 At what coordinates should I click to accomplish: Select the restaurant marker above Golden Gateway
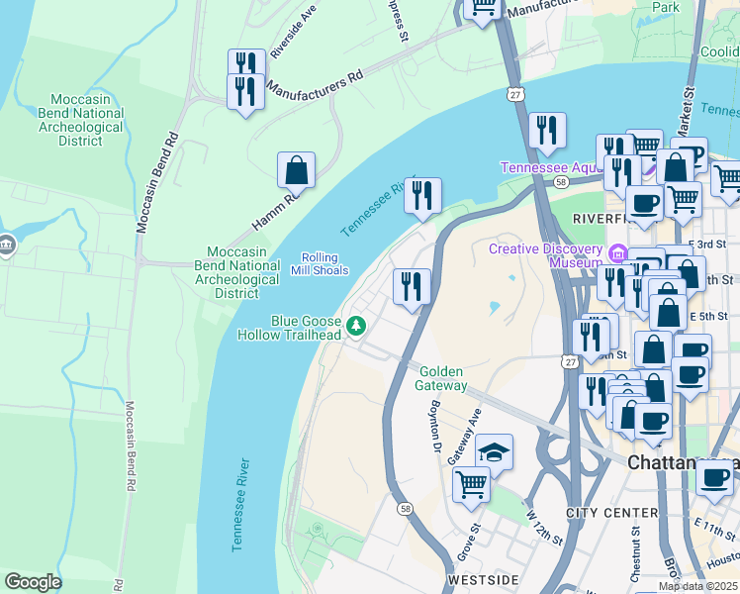pos(412,289)
